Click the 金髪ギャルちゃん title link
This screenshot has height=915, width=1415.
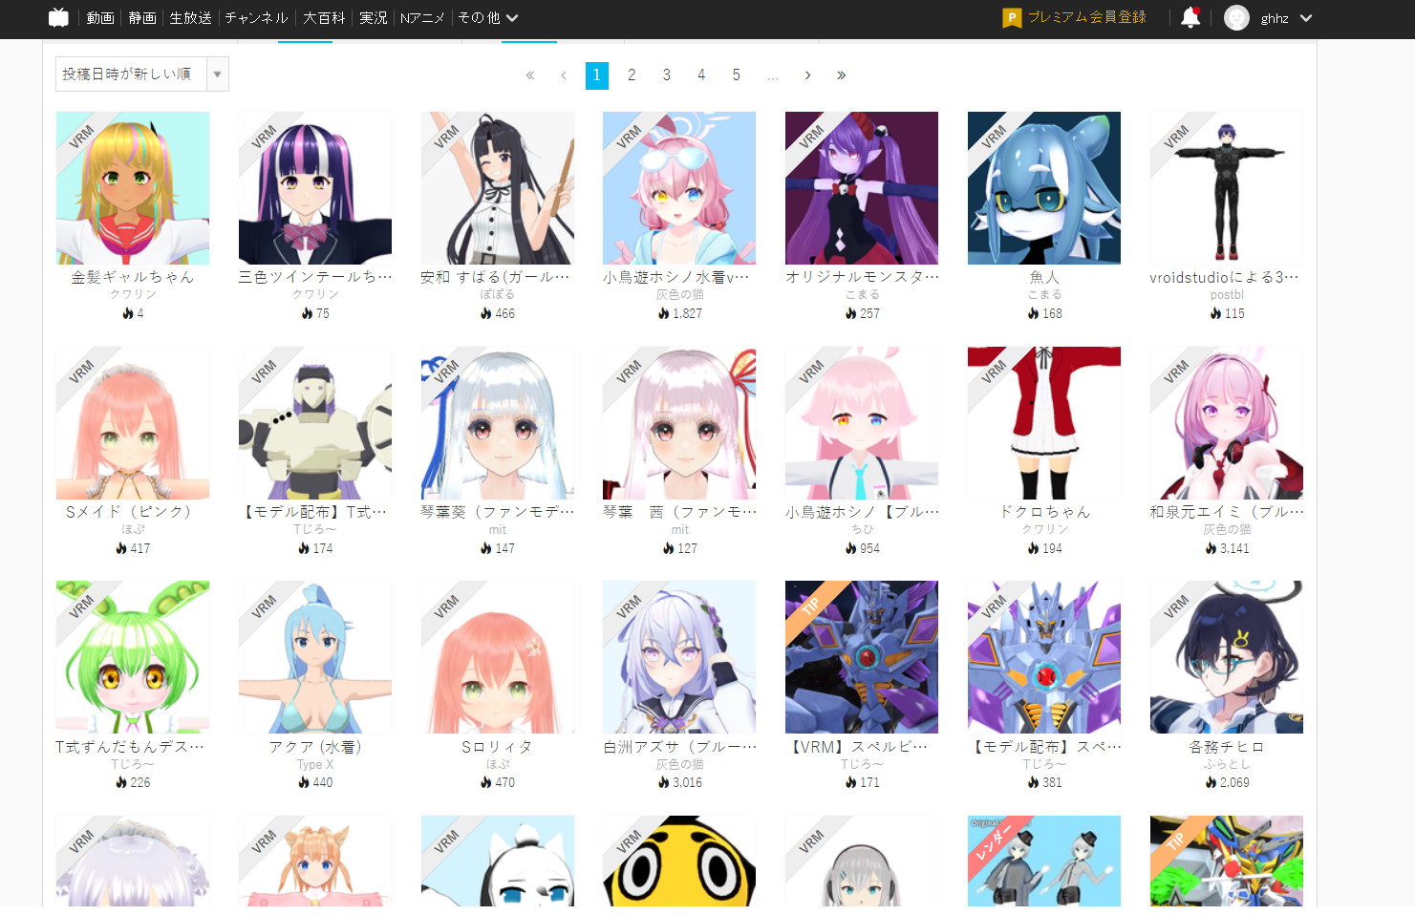pos(133,277)
